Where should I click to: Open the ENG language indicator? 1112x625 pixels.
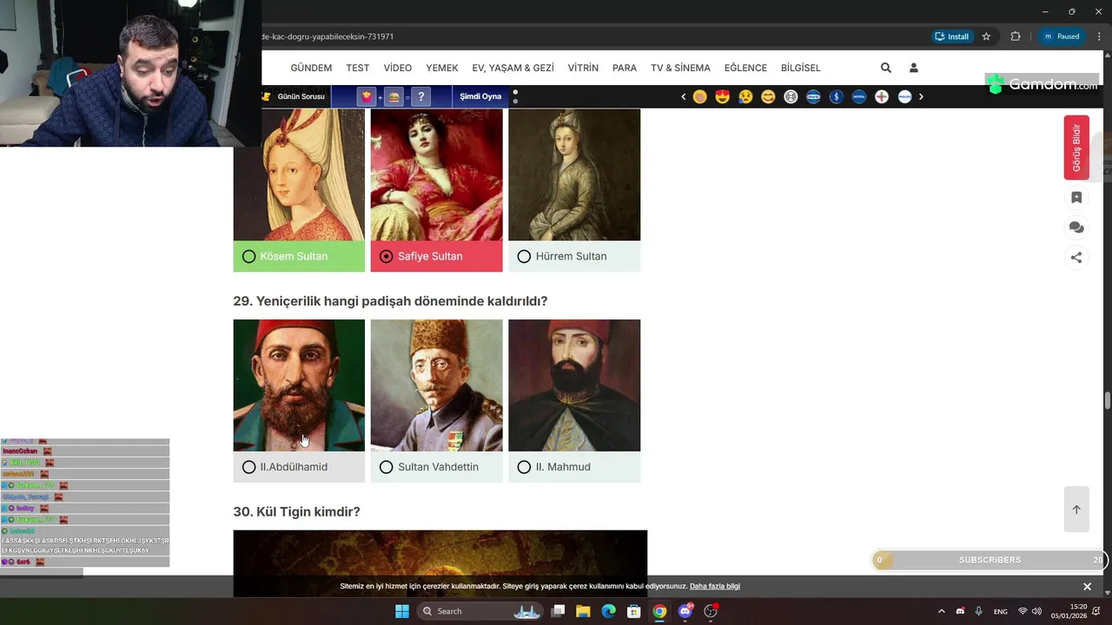tap(1001, 611)
